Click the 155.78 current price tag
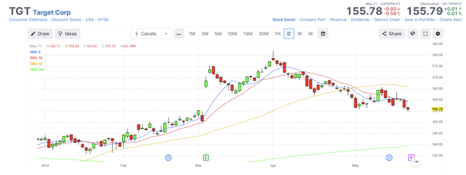466x175 pixels. 437,109
